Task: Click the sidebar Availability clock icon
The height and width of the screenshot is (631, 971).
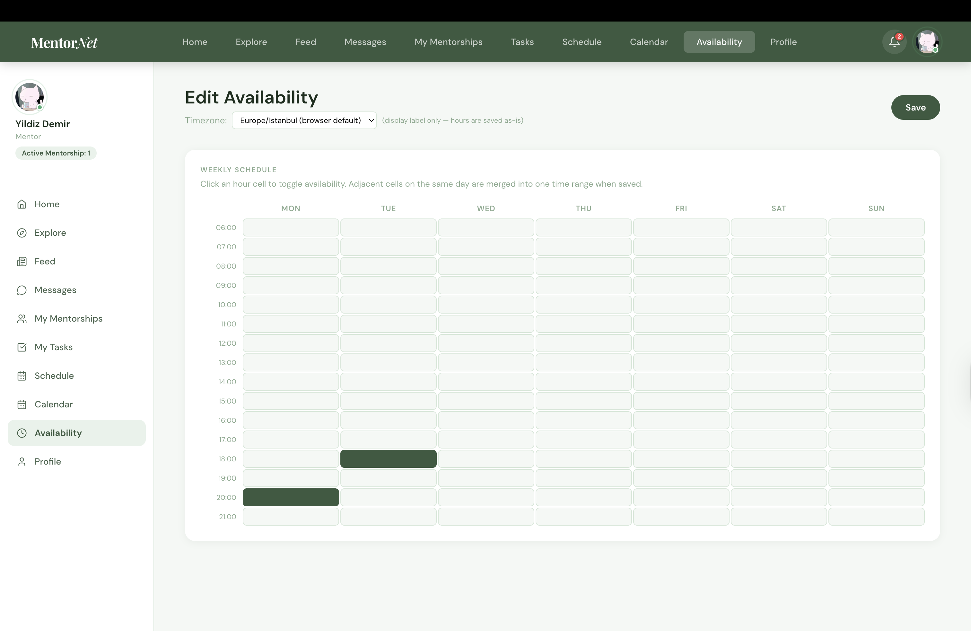Action: 22,433
